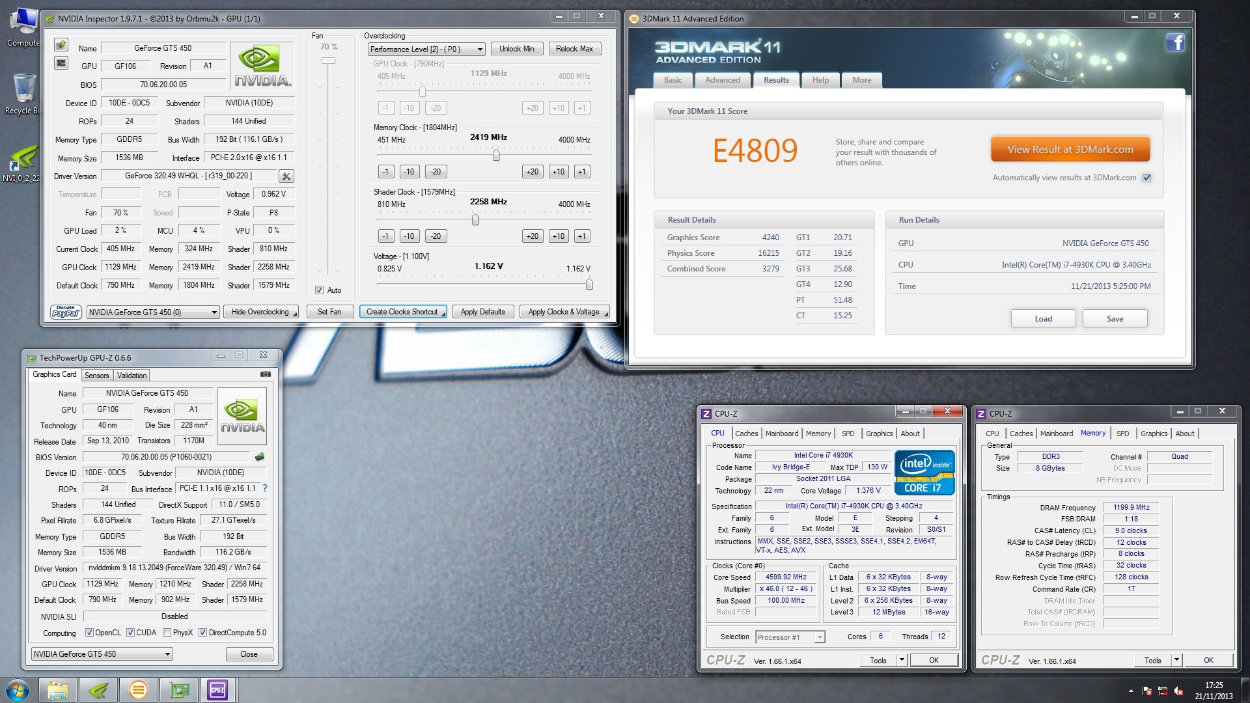Click the Set Fan button
This screenshot has height=703, width=1250.
[x=329, y=312]
